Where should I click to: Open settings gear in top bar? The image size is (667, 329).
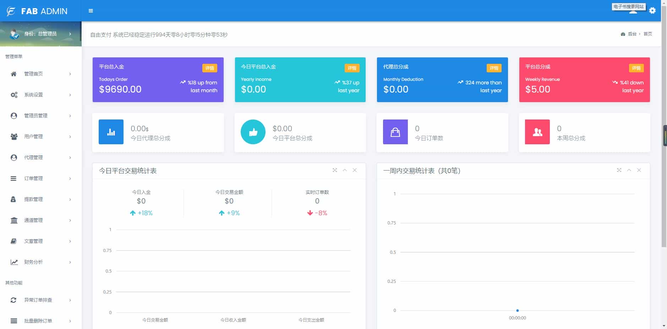[652, 11]
